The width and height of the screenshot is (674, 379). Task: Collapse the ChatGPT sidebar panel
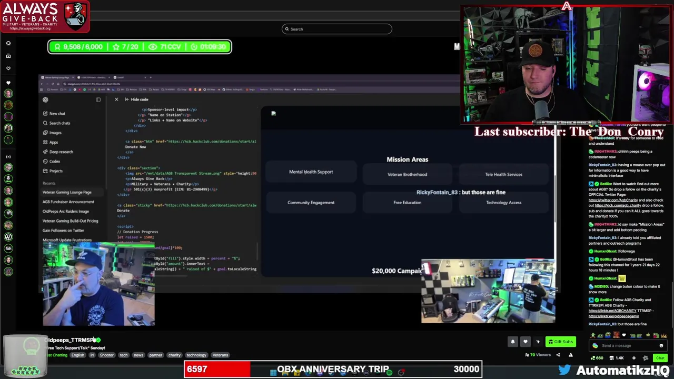98,99
